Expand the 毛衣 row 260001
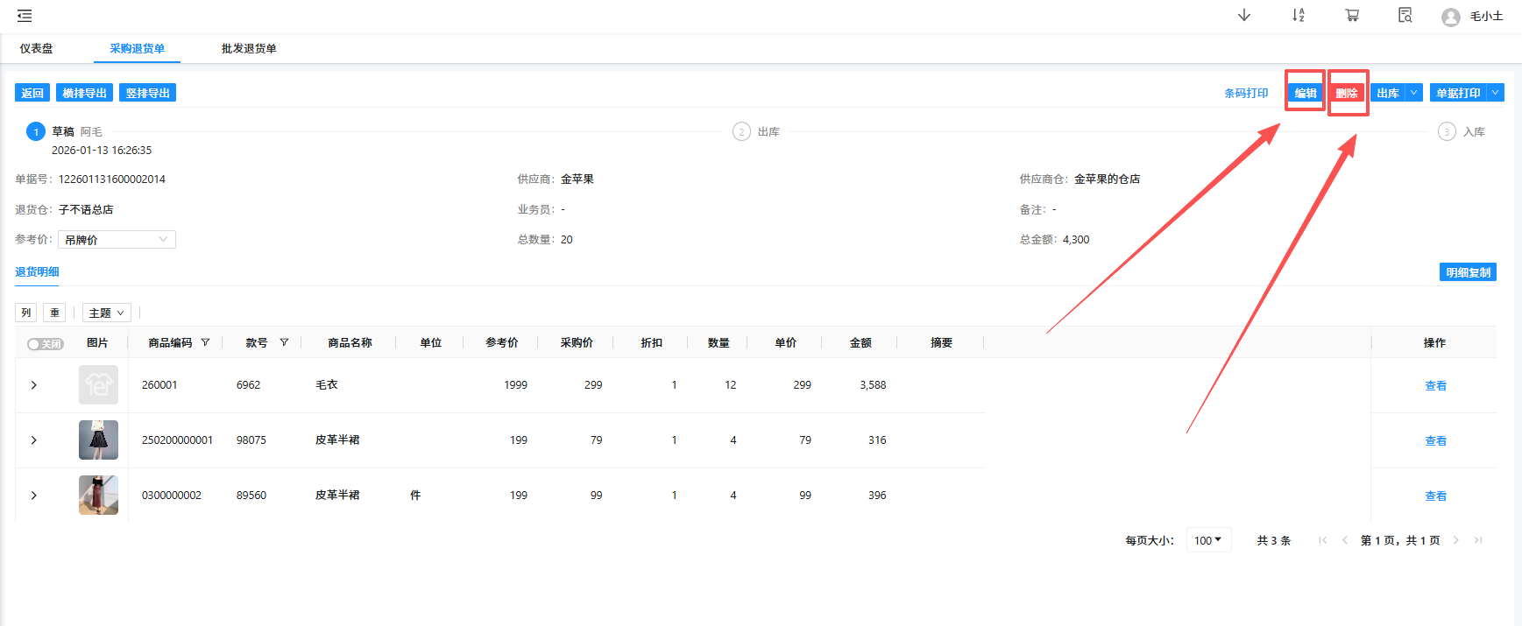Image resolution: width=1522 pixels, height=626 pixels. [x=34, y=385]
